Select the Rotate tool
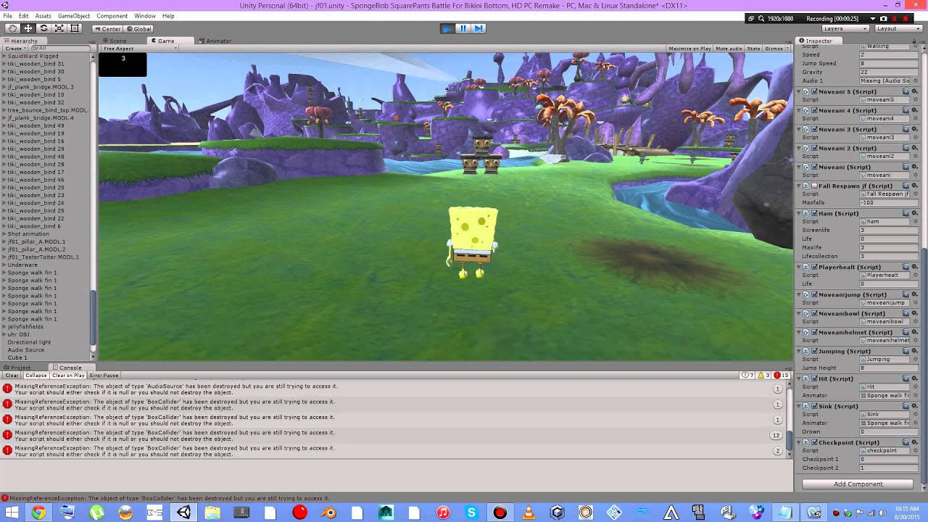 43,28
